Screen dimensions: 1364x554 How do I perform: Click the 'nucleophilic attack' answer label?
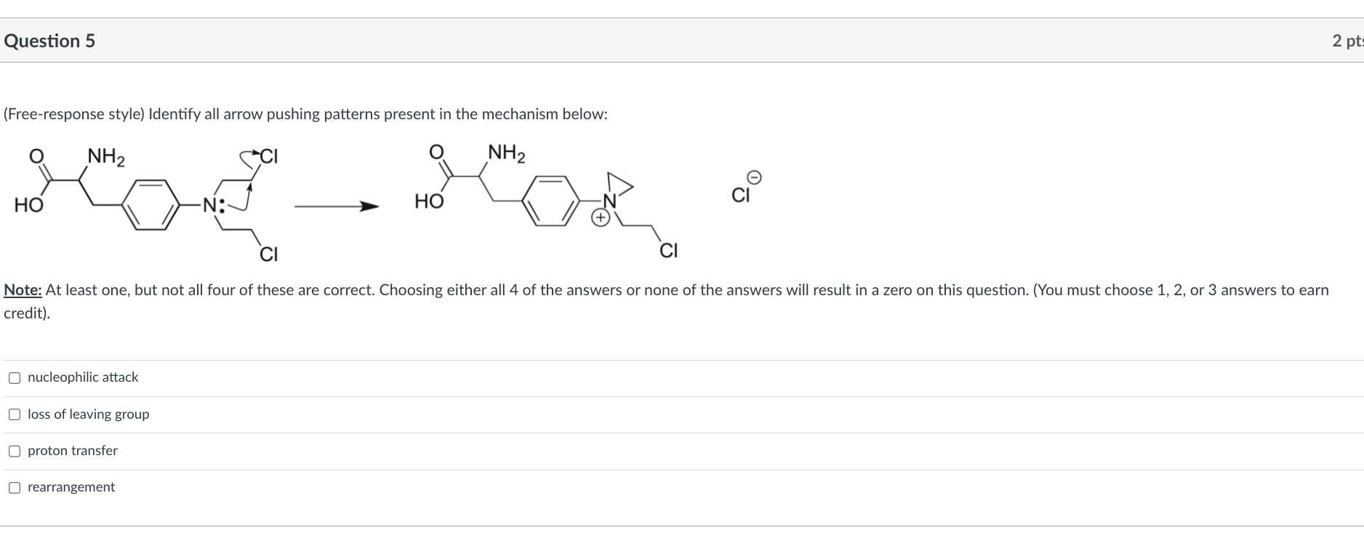click(83, 377)
